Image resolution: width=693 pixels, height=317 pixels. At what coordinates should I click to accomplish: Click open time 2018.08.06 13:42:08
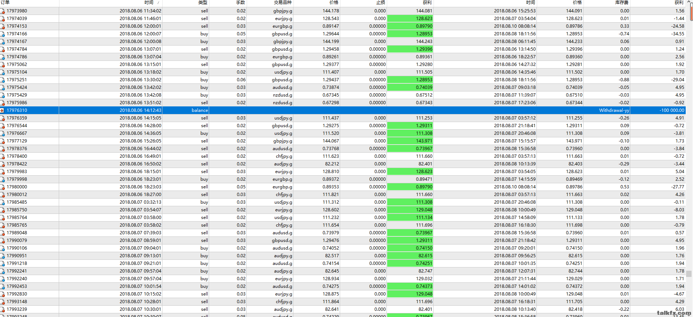[140, 95]
